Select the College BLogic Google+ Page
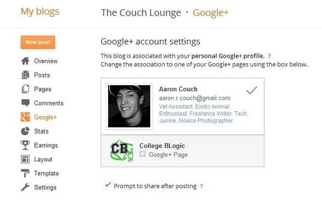The image size is (322, 205). 182,150
